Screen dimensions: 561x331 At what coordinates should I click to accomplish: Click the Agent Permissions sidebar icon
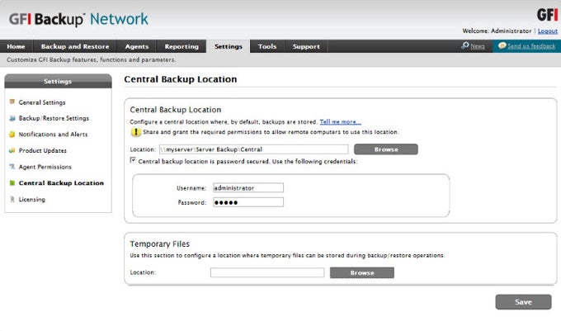pyautogui.click(x=12, y=167)
